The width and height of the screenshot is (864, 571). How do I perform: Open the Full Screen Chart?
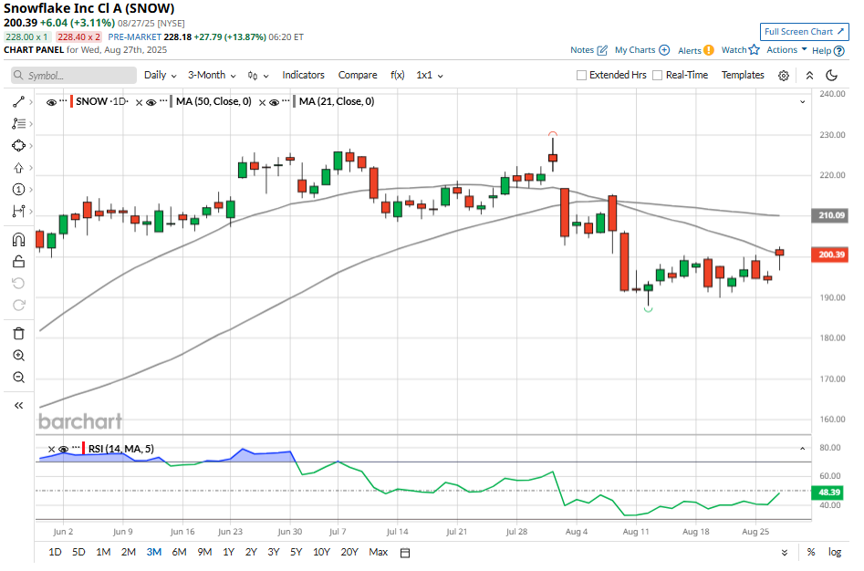(804, 32)
